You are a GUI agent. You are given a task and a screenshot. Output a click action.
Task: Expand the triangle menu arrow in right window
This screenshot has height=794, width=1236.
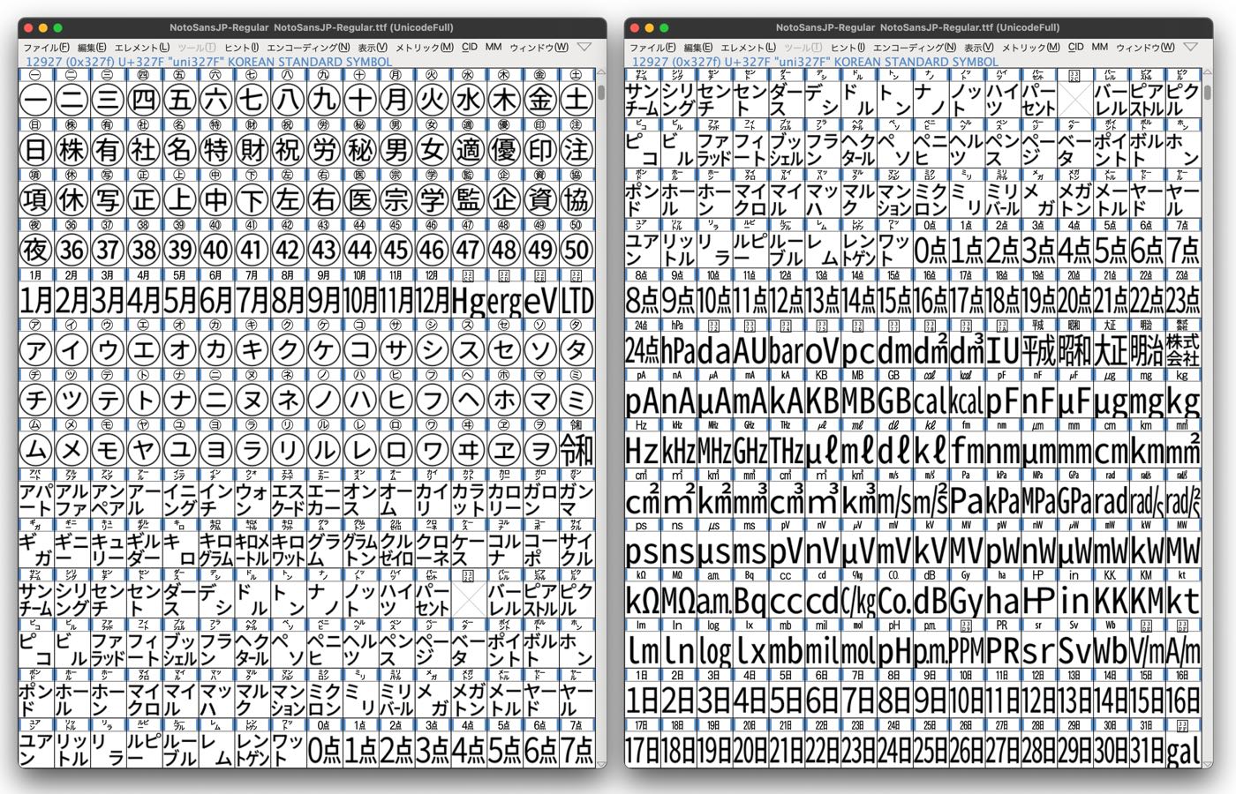(x=1191, y=47)
